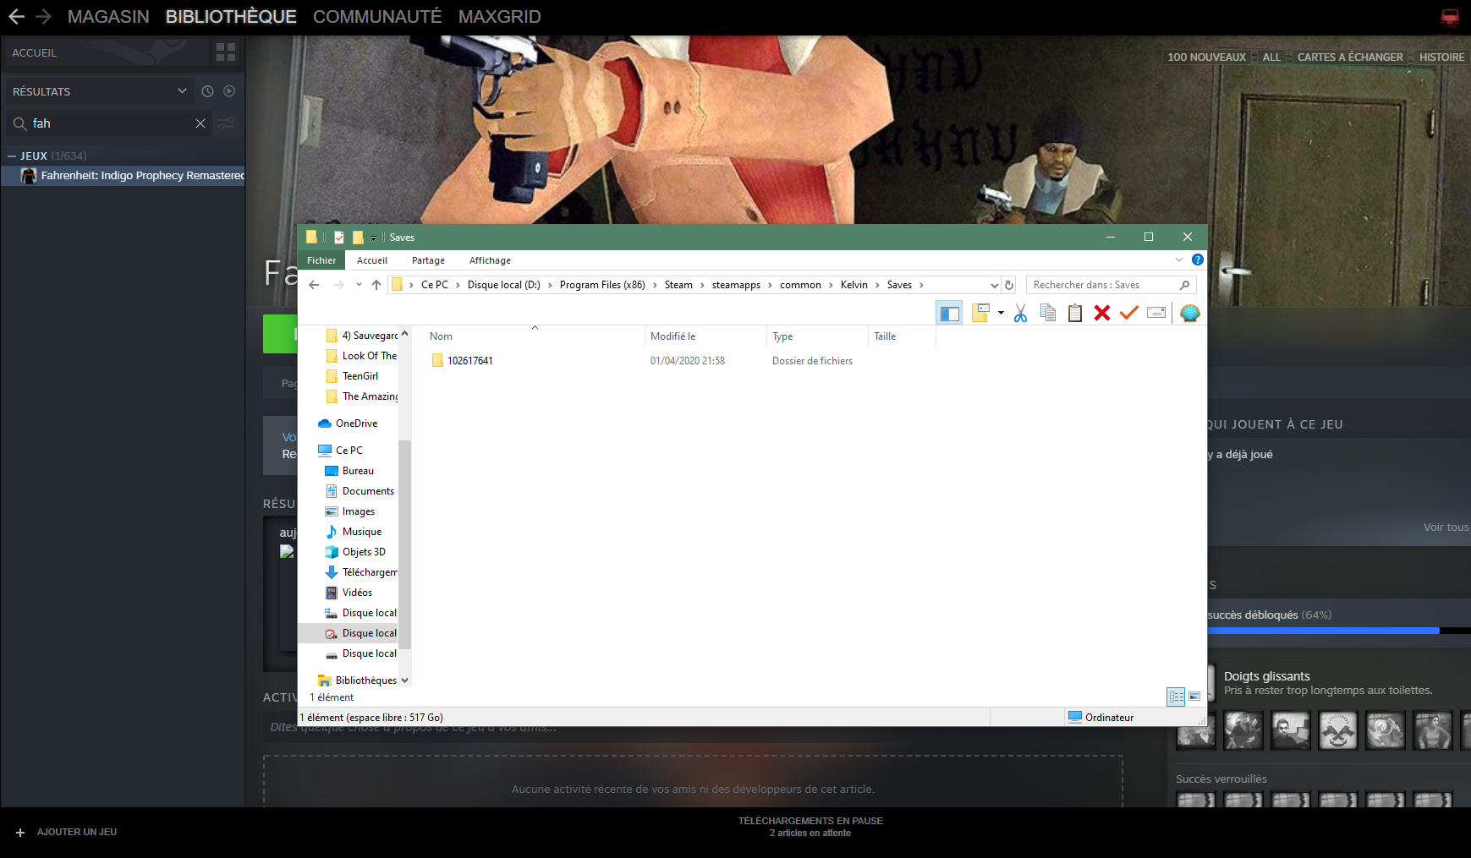The image size is (1471, 858).
Task: Expand the chevron after 'Steam' in the breadcrumb
Action: pyautogui.click(x=702, y=285)
